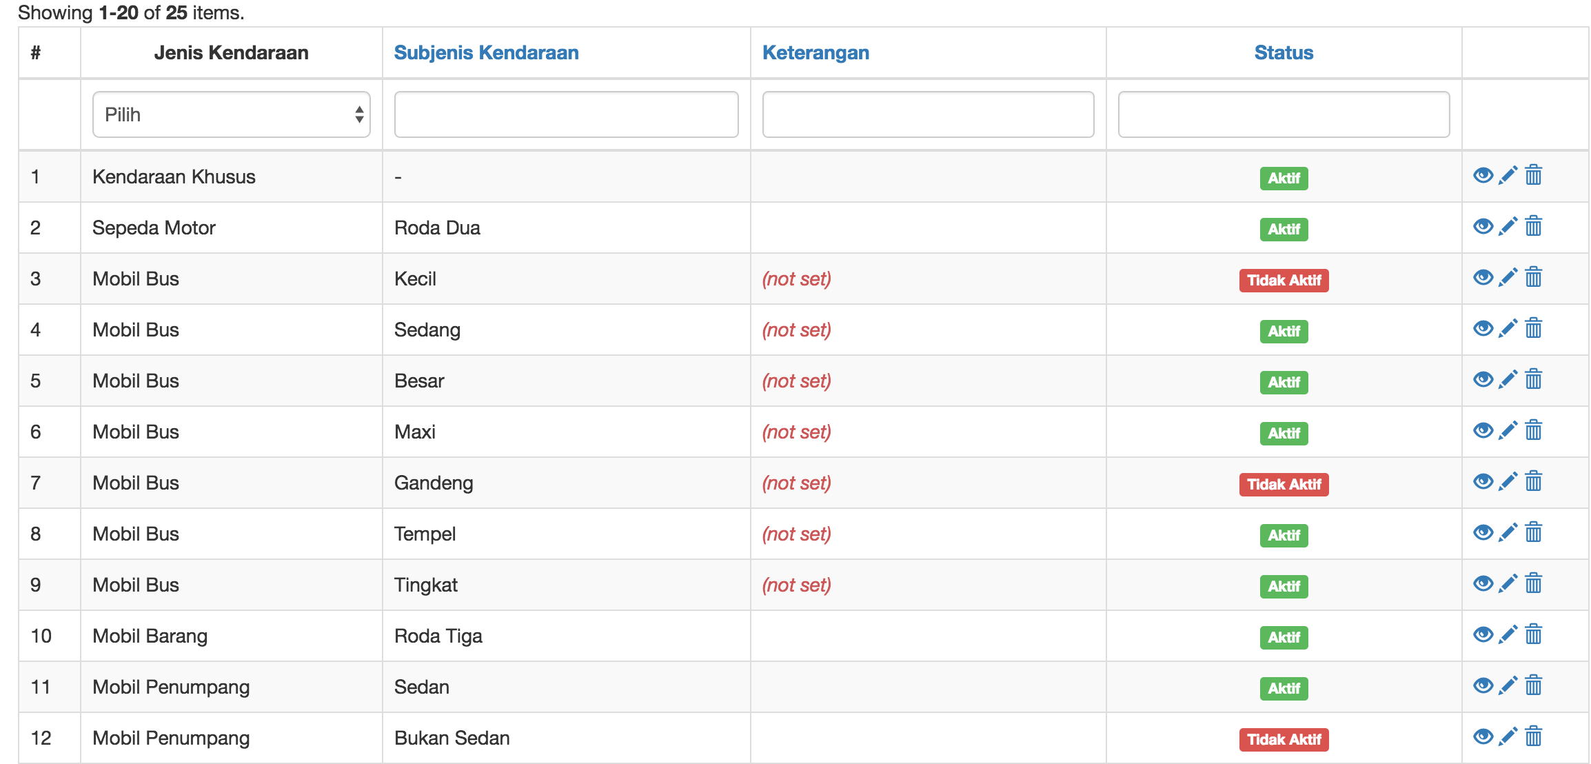
Task: Click the delete icon for Kendaraan Khusus row
Action: pyautogui.click(x=1533, y=176)
